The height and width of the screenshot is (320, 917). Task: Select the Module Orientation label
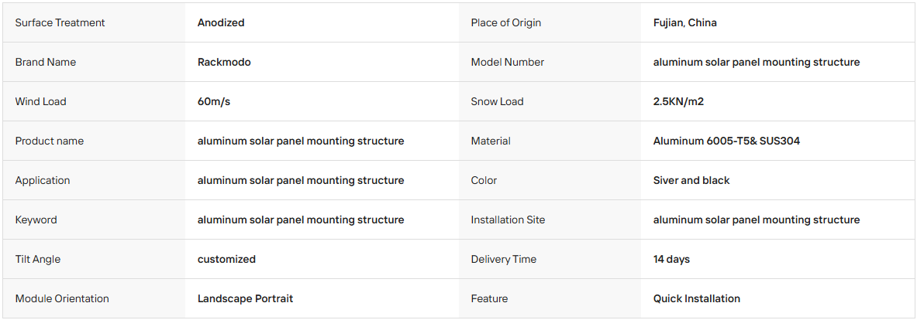click(x=62, y=298)
